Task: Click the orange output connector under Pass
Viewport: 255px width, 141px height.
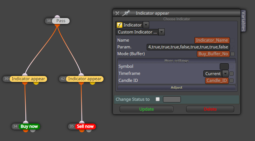Action: pyautogui.click(x=57, y=25)
